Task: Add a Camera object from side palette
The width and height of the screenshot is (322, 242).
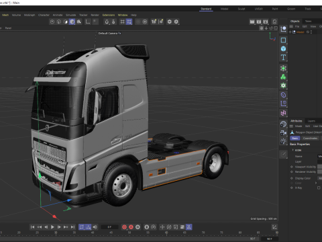Action: (x=283, y=133)
